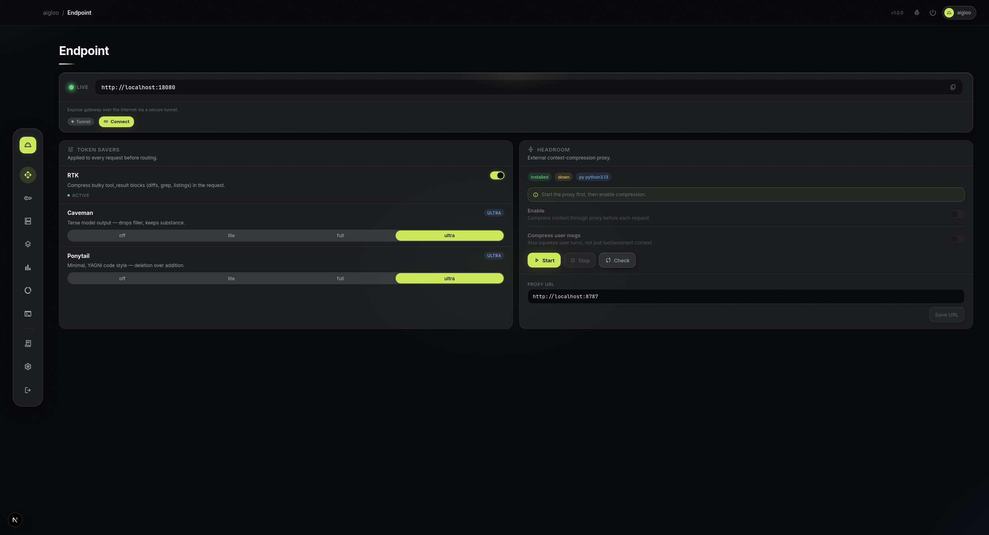Screen dimensions: 989x535
Task: Set Caveman mode to off
Action: coord(122,236)
